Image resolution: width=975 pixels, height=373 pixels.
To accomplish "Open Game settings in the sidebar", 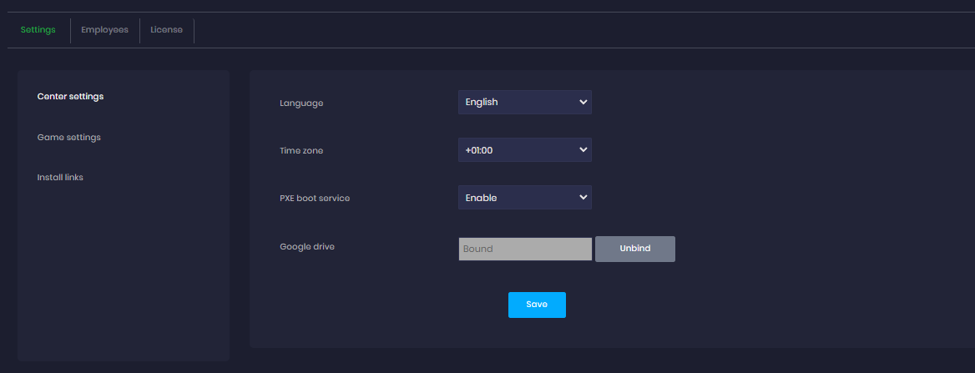I will [x=68, y=137].
